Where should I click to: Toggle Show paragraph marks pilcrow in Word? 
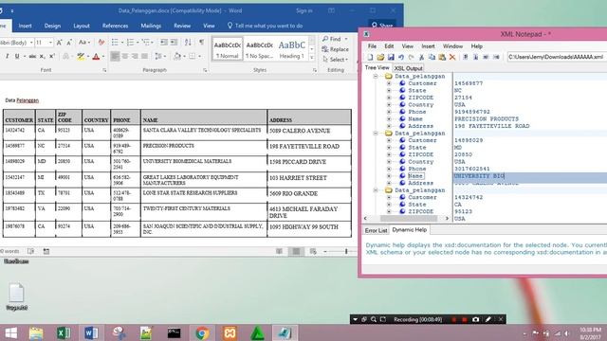pyautogui.click(x=202, y=42)
